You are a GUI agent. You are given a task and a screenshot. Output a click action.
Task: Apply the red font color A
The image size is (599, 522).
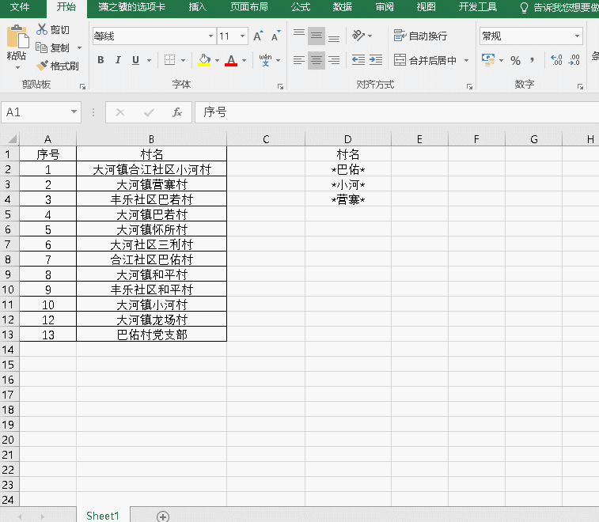click(x=231, y=60)
